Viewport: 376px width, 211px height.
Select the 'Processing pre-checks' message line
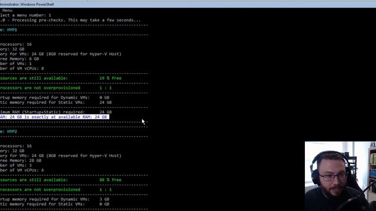pyautogui.click(x=70, y=20)
